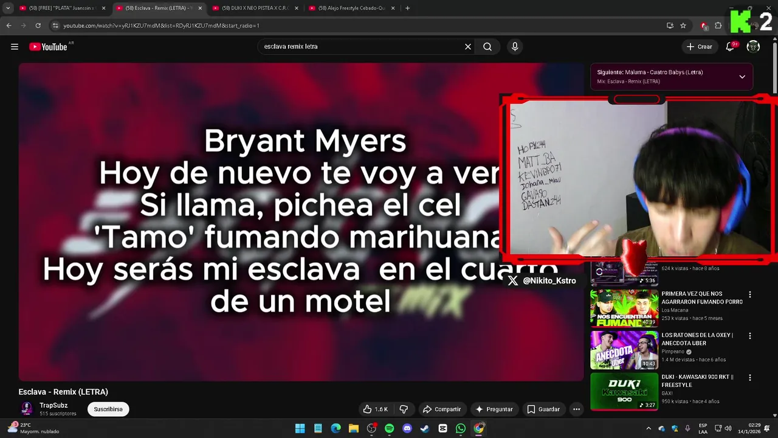The image size is (778, 438).
Task: Open the YouTube hamburger guide menu
Action: pos(15,47)
